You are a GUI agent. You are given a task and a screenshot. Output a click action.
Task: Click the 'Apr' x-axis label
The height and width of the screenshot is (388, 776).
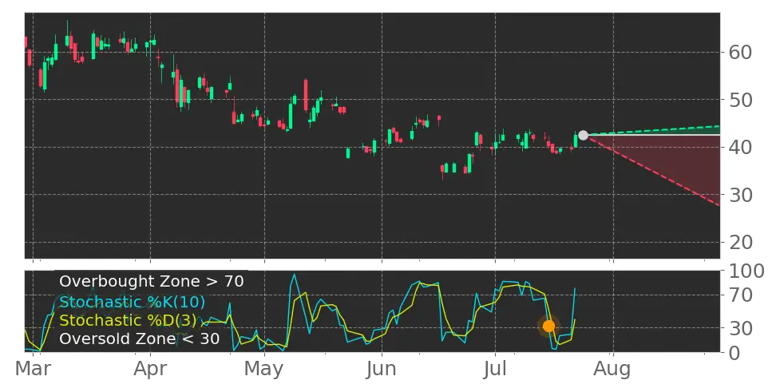point(150,370)
